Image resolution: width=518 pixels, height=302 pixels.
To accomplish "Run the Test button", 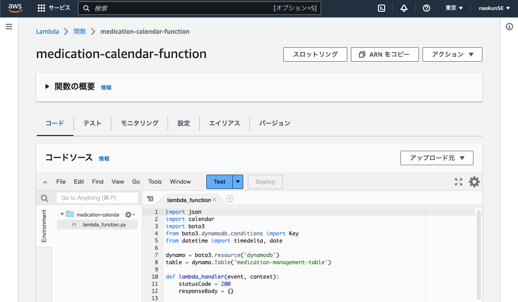I will click(219, 181).
